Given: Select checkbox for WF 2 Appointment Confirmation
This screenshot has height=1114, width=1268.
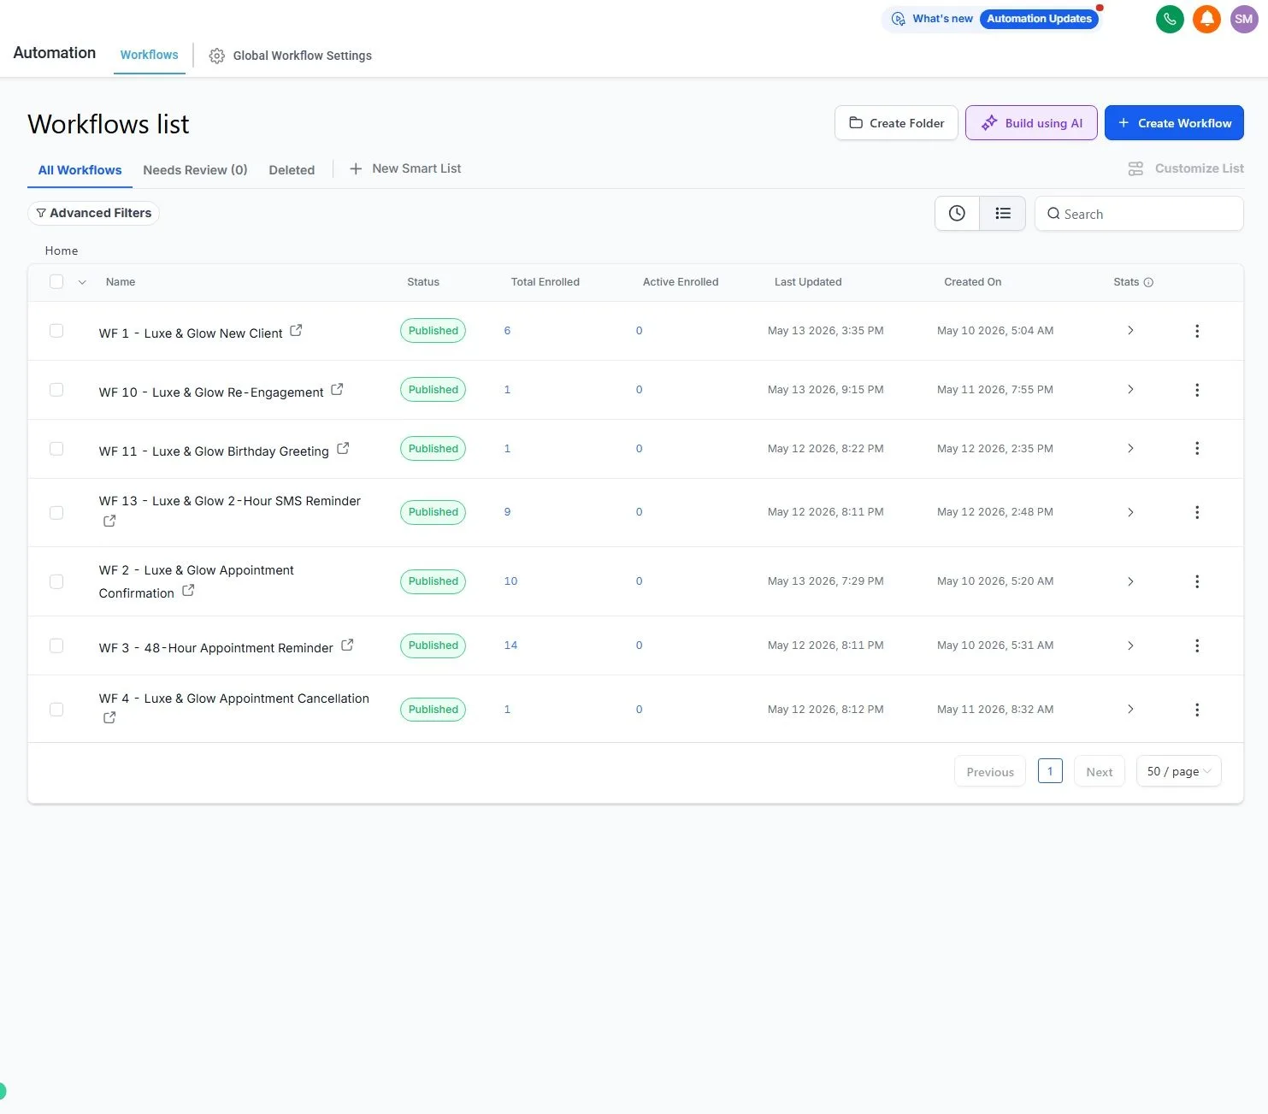Looking at the screenshot, I should click(x=56, y=581).
